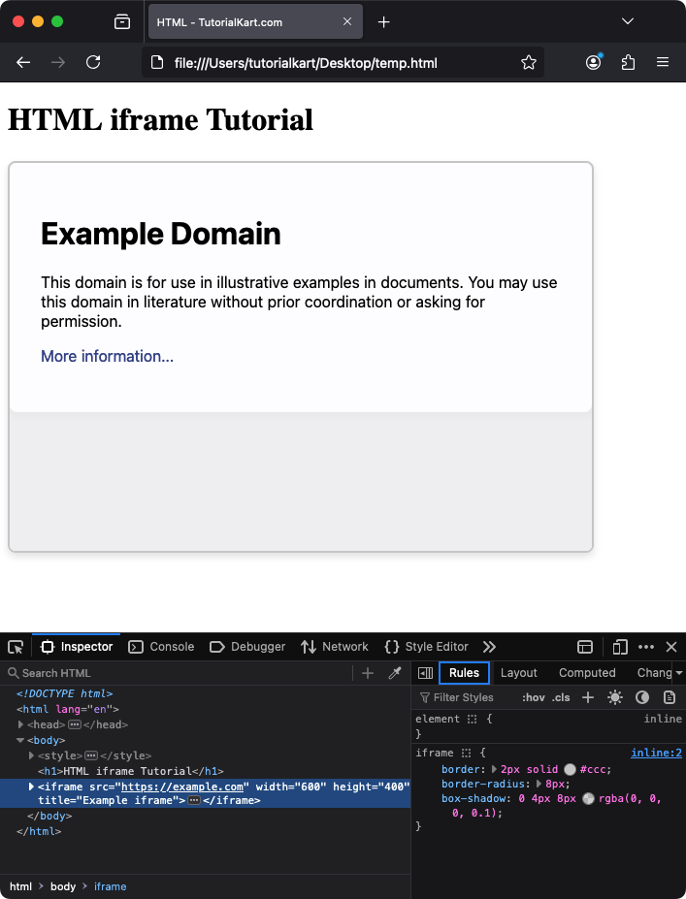Follow the More information... link

coord(107,356)
